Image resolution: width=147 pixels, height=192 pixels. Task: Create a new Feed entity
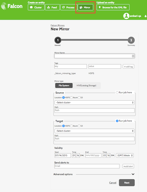click(x=52, y=7)
